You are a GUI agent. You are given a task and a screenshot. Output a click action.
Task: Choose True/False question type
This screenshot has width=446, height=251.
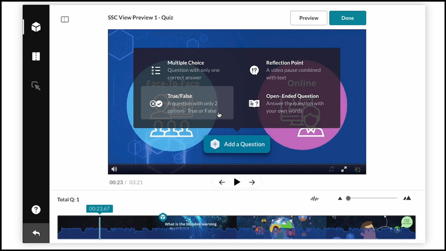(x=187, y=103)
